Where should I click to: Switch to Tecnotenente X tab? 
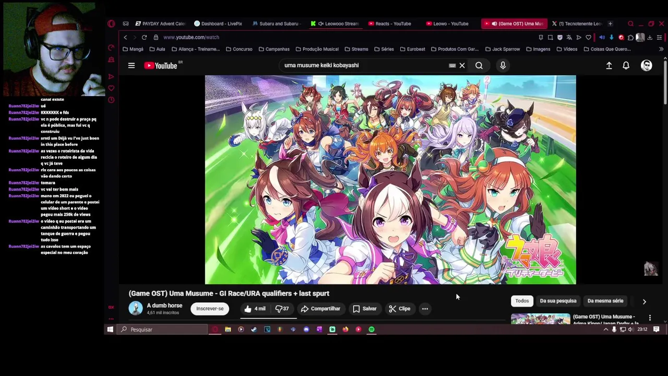576,23
